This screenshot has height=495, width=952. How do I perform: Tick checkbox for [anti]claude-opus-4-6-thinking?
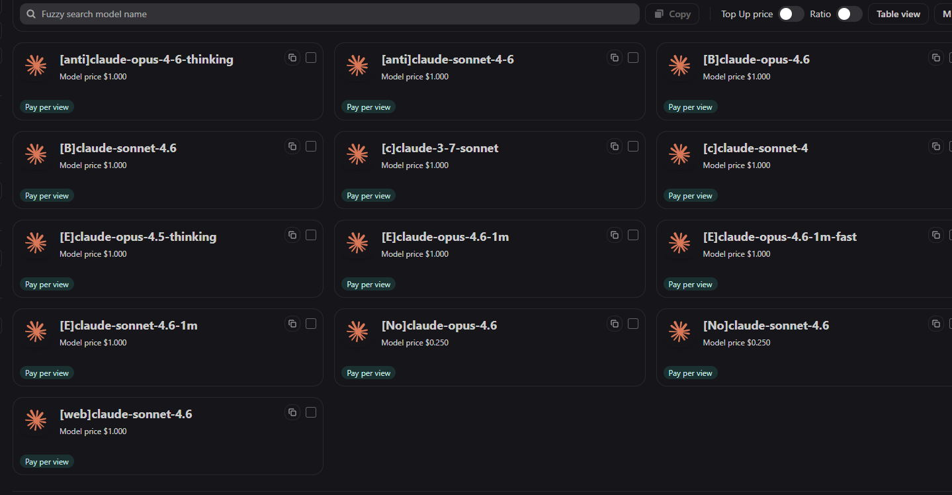[311, 58]
